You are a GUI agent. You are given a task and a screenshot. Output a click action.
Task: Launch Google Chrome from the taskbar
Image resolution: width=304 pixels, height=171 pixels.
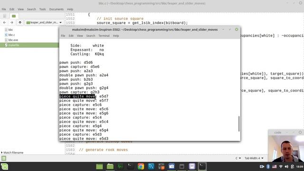[x=141, y=167]
